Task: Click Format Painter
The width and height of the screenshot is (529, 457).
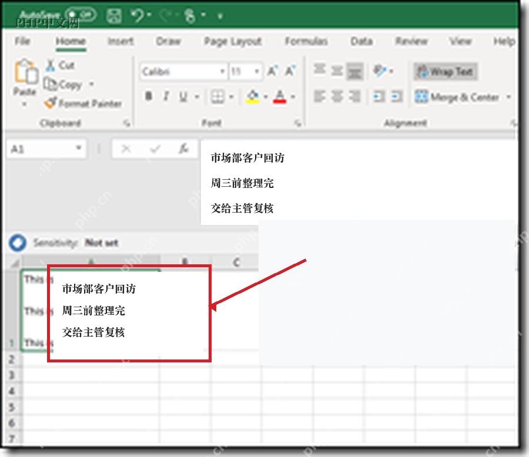Action: (83, 103)
